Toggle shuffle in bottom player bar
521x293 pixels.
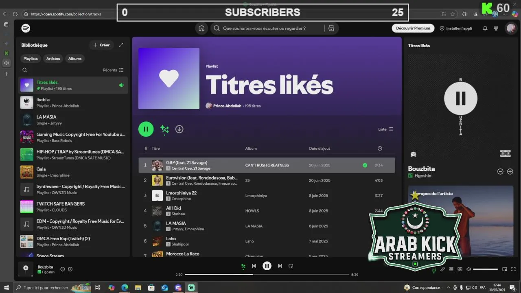coord(243,266)
